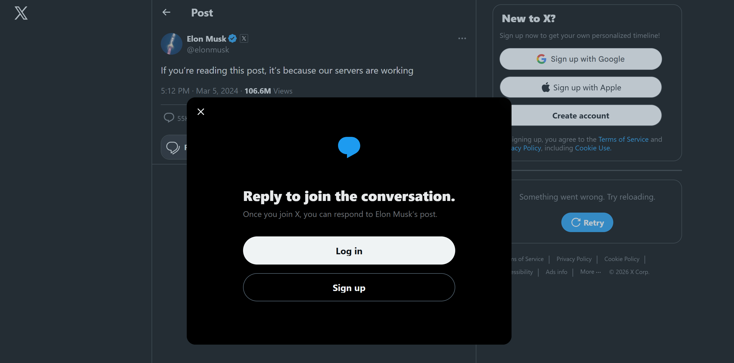Click the blue verified badge next to Elon Musk
734x363 pixels.
pos(232,38)
